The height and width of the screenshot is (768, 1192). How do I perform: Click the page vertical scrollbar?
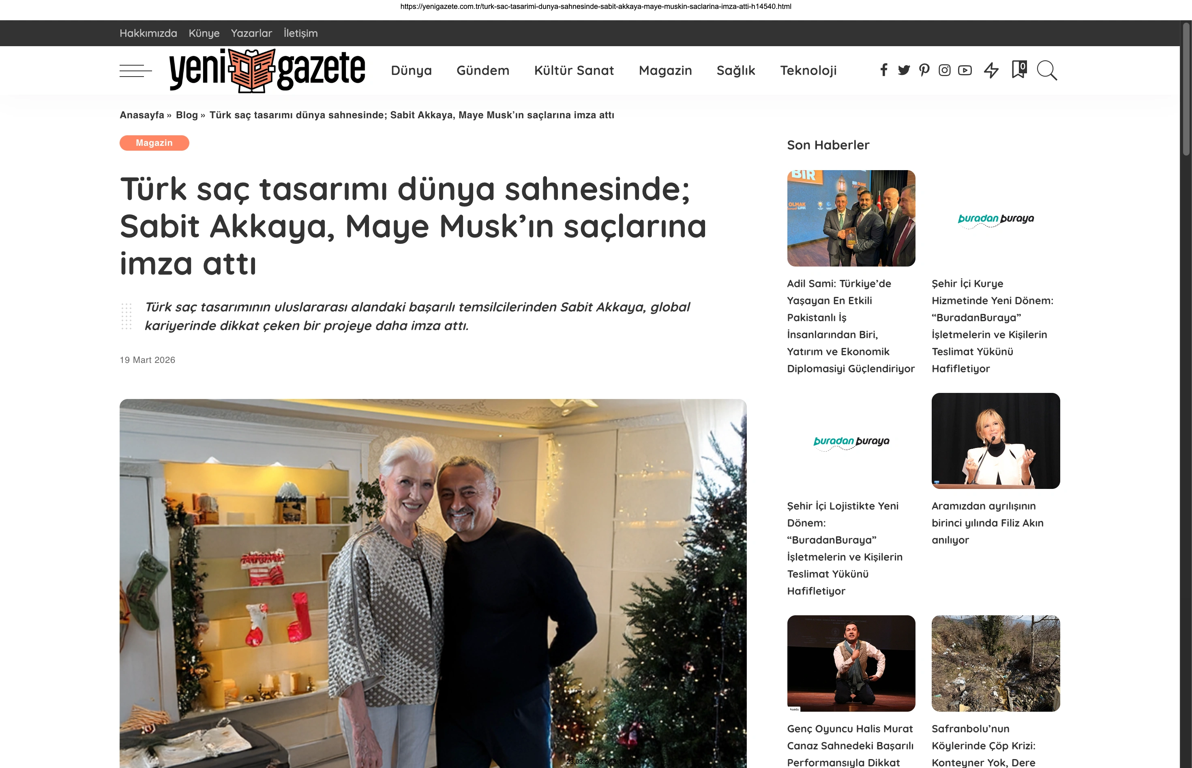(1186, 394)
